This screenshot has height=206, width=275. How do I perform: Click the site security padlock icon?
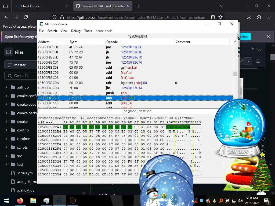(x=62, y=17)
